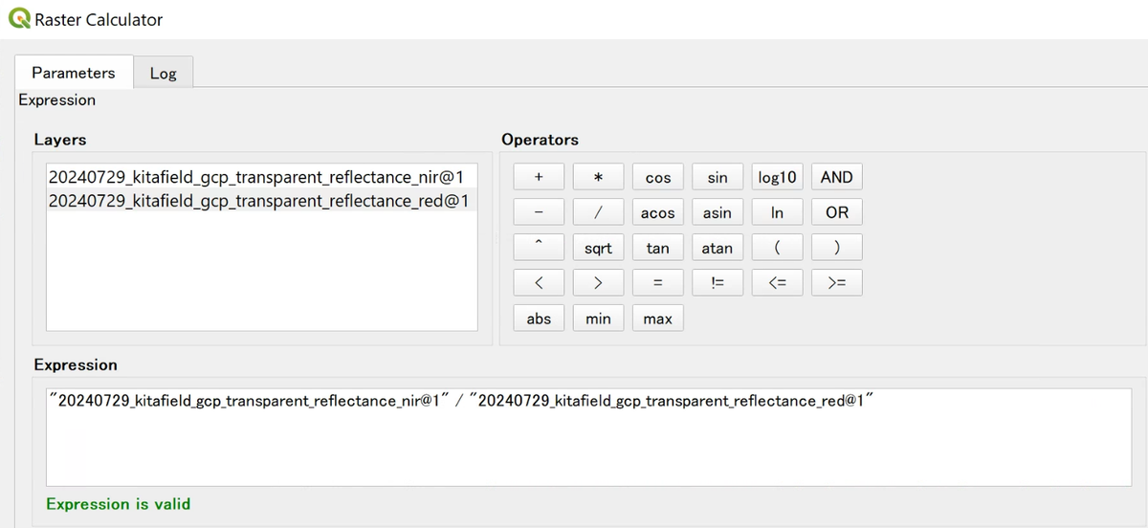Image resolution: width=1148 pixels, height=528 pixels.
Task: Insert an opening parenthesis
Action: click(x=777, y=248)
